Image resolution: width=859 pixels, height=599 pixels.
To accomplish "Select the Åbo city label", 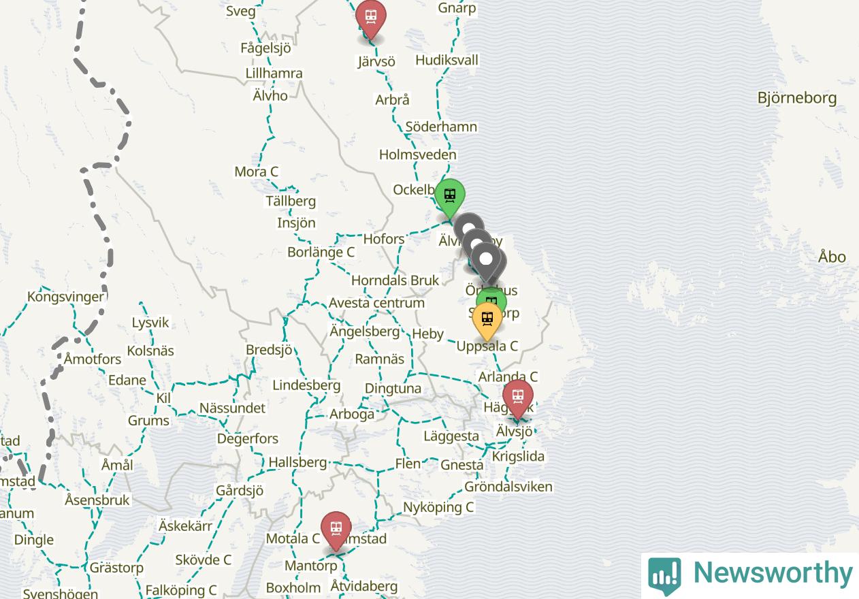I will [832, 257].
